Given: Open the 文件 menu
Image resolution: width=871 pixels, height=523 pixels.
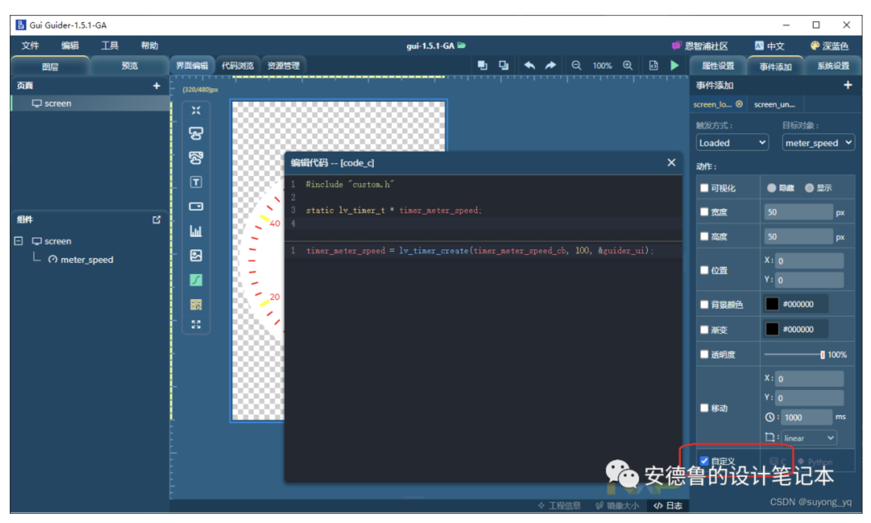Looking at the screenshot, I should [31, 45].
